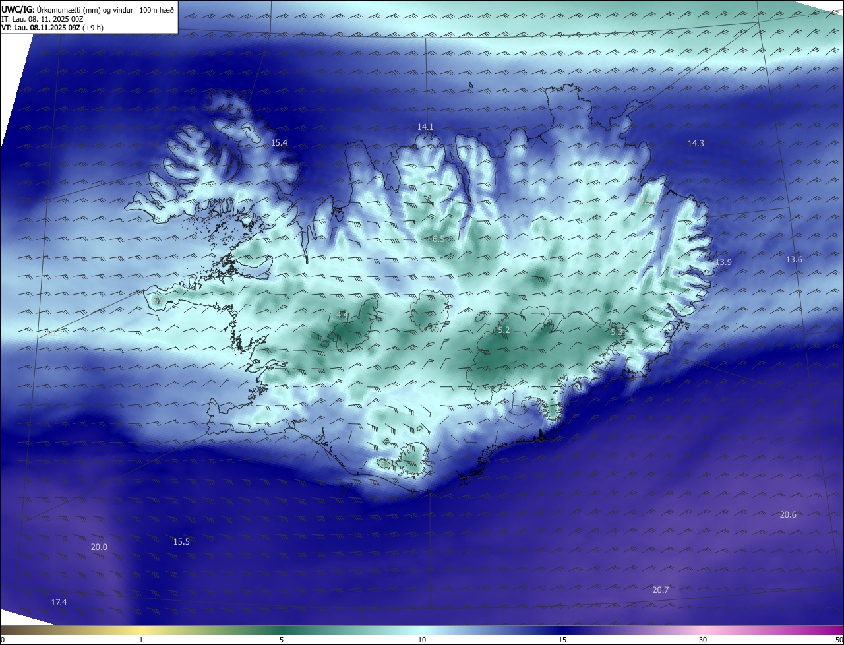Click the 13.6 value in the eastern sea
Image resolution: width=844 pixels, height=645 pixels.
point(794,259)
